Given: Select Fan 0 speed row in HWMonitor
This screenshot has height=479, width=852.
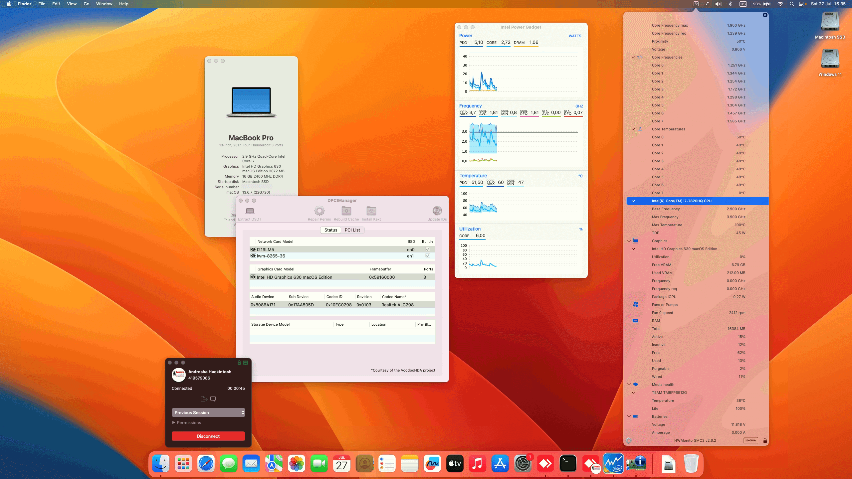Looking at the screenshot, I should coord(697,313).
